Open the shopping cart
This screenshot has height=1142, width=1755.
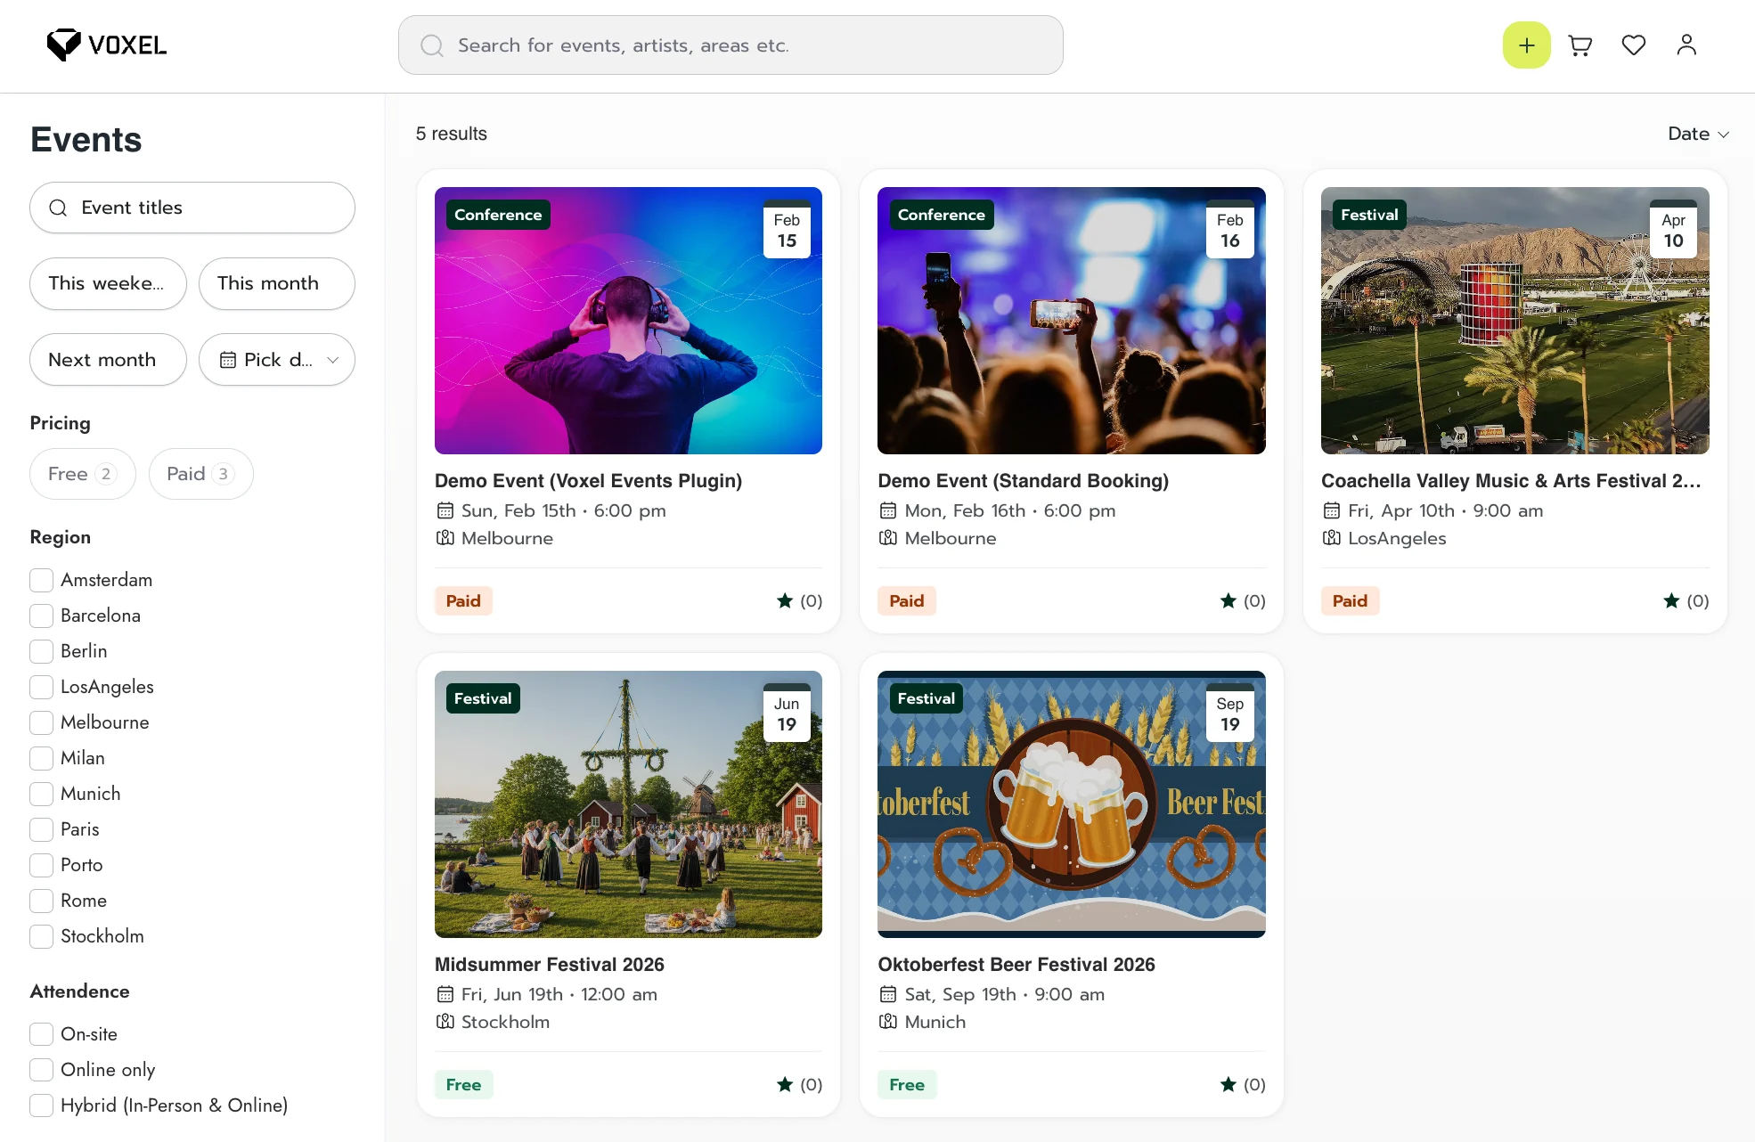click(1580, 45)
